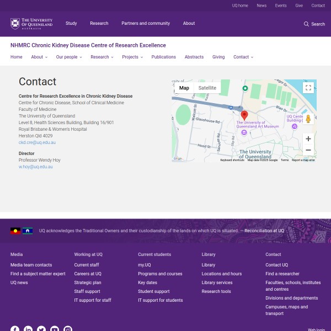Zoom in on the map

pos(308,138)
